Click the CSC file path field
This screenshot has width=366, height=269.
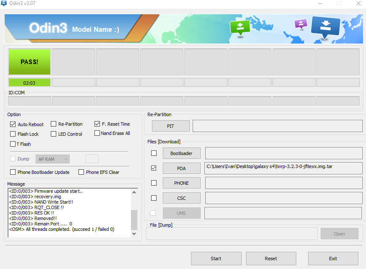pyautogui.click(x=284, y=198)
